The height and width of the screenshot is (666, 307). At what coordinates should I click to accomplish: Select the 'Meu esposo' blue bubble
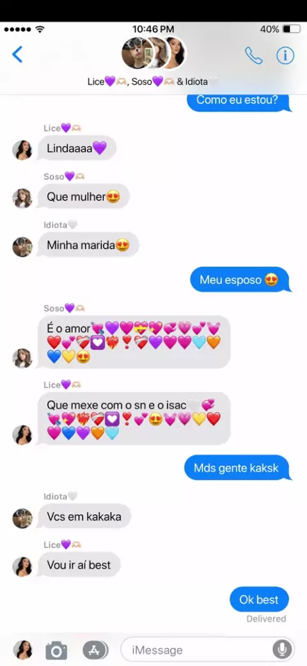click(240, 280)
